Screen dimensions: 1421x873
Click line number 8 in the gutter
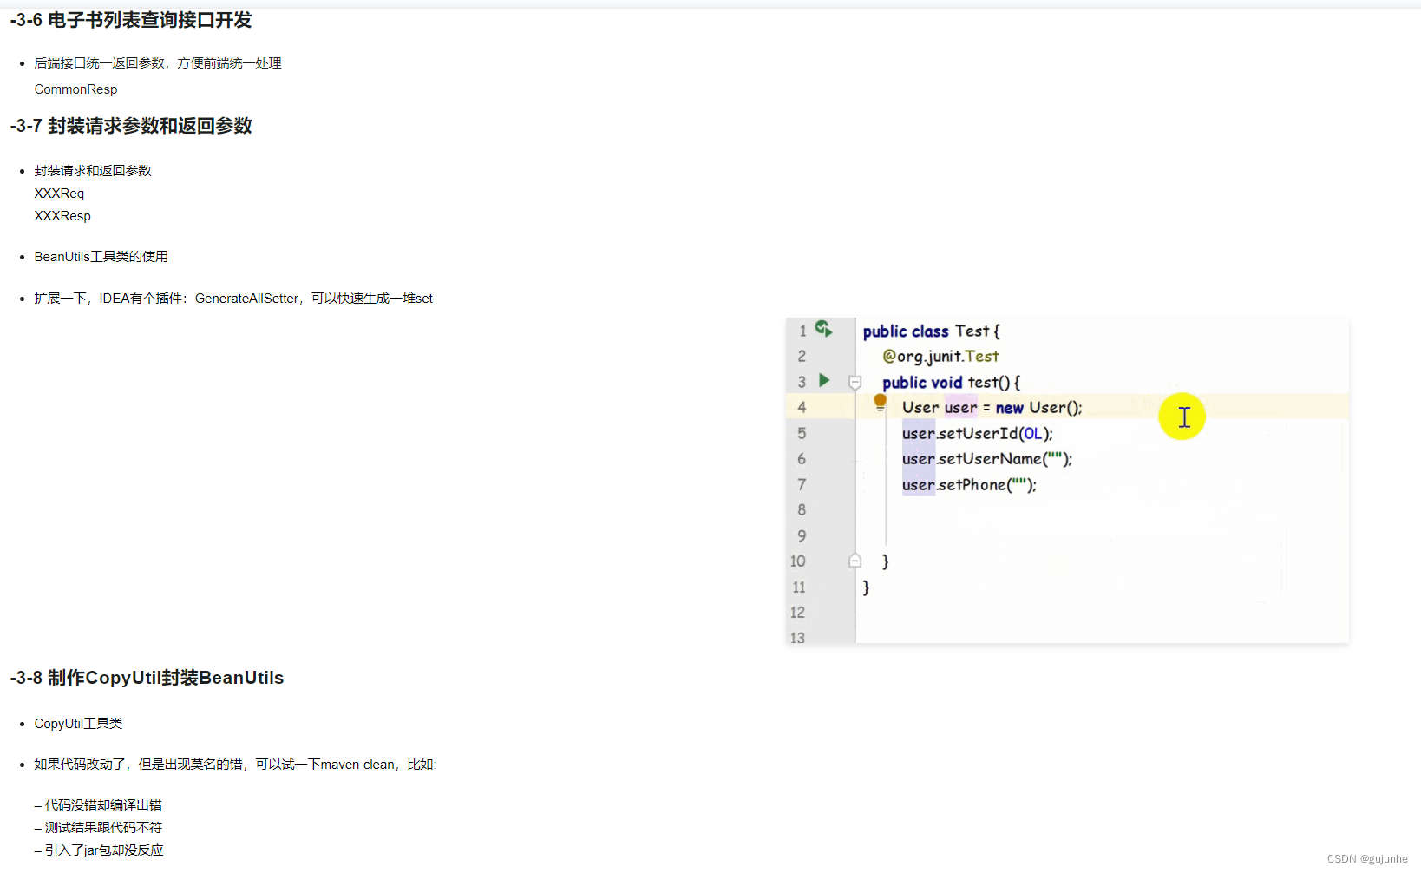coord(802,510)
